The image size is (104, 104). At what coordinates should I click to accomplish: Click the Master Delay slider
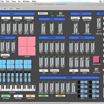(46, 87)
